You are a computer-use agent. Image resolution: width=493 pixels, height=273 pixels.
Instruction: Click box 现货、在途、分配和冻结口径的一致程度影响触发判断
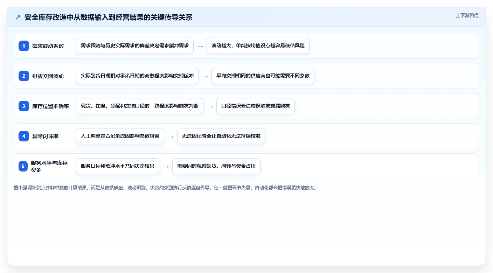point(140,106)
